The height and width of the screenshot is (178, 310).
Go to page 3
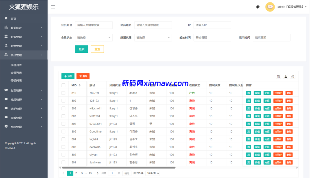[82, 173]
